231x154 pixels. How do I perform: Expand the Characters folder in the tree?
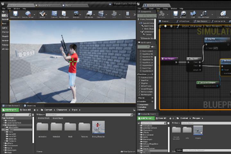click(4, 125)
